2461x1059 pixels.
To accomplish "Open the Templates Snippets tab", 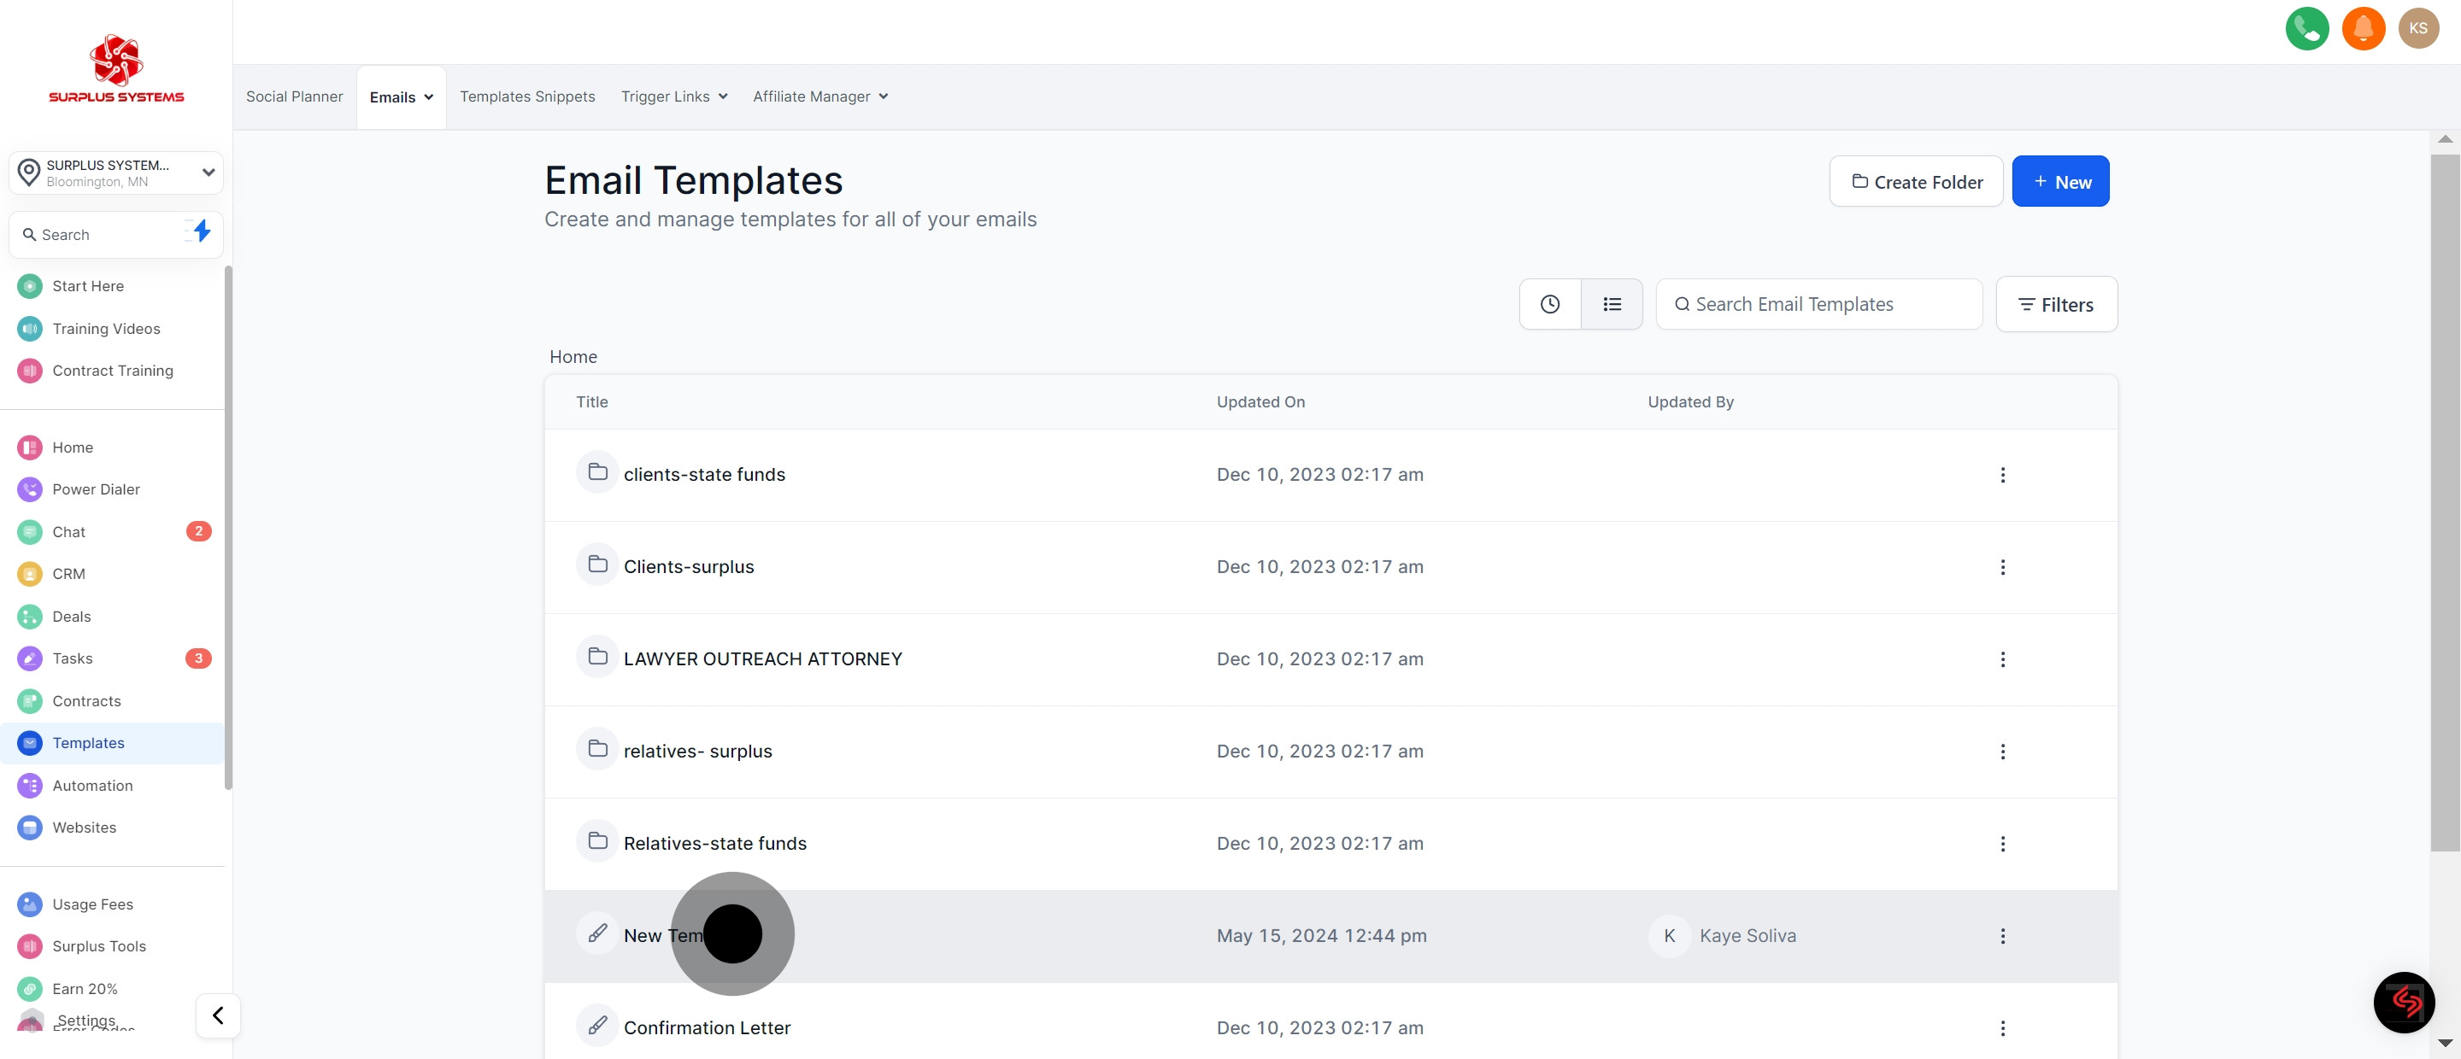I will [x=526, y=97].
